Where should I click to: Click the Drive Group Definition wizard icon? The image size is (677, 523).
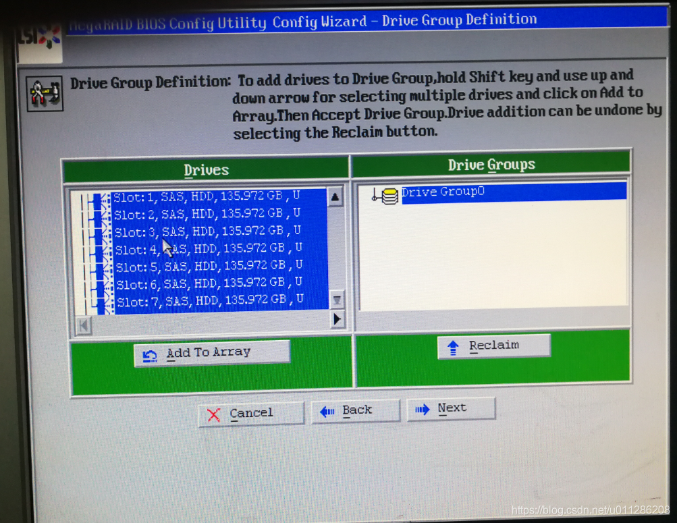[x=45, y=94]
